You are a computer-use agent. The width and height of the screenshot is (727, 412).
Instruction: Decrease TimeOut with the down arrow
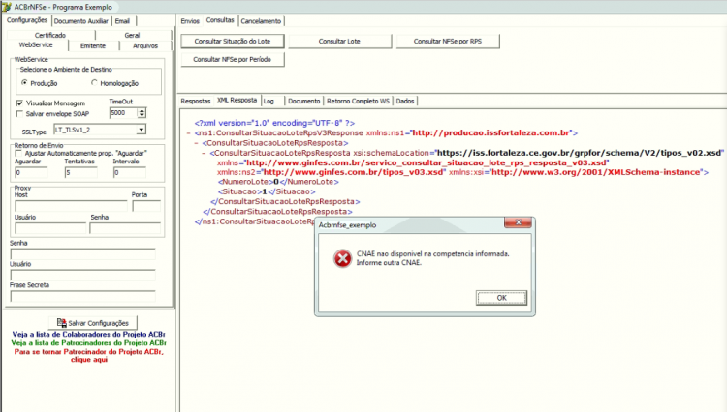click(142, 115)
